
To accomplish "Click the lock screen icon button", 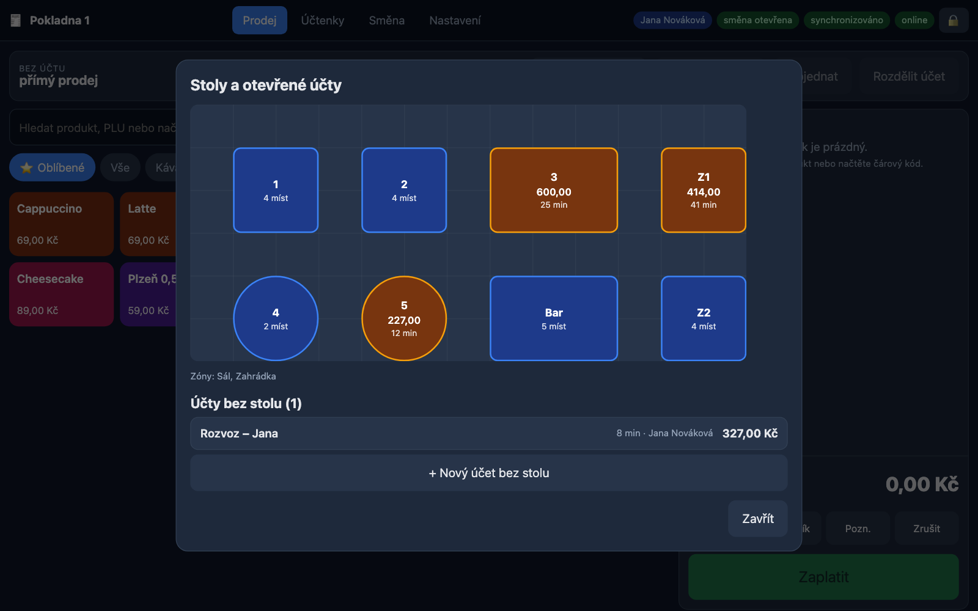I will click(954, 20).
